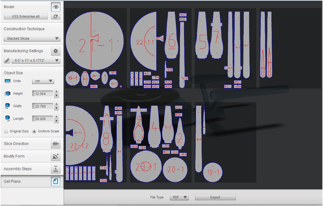Screen dimensions: 323x206
Task: Click the Get Plans sheet icon
Action: (x=56, y=181)
